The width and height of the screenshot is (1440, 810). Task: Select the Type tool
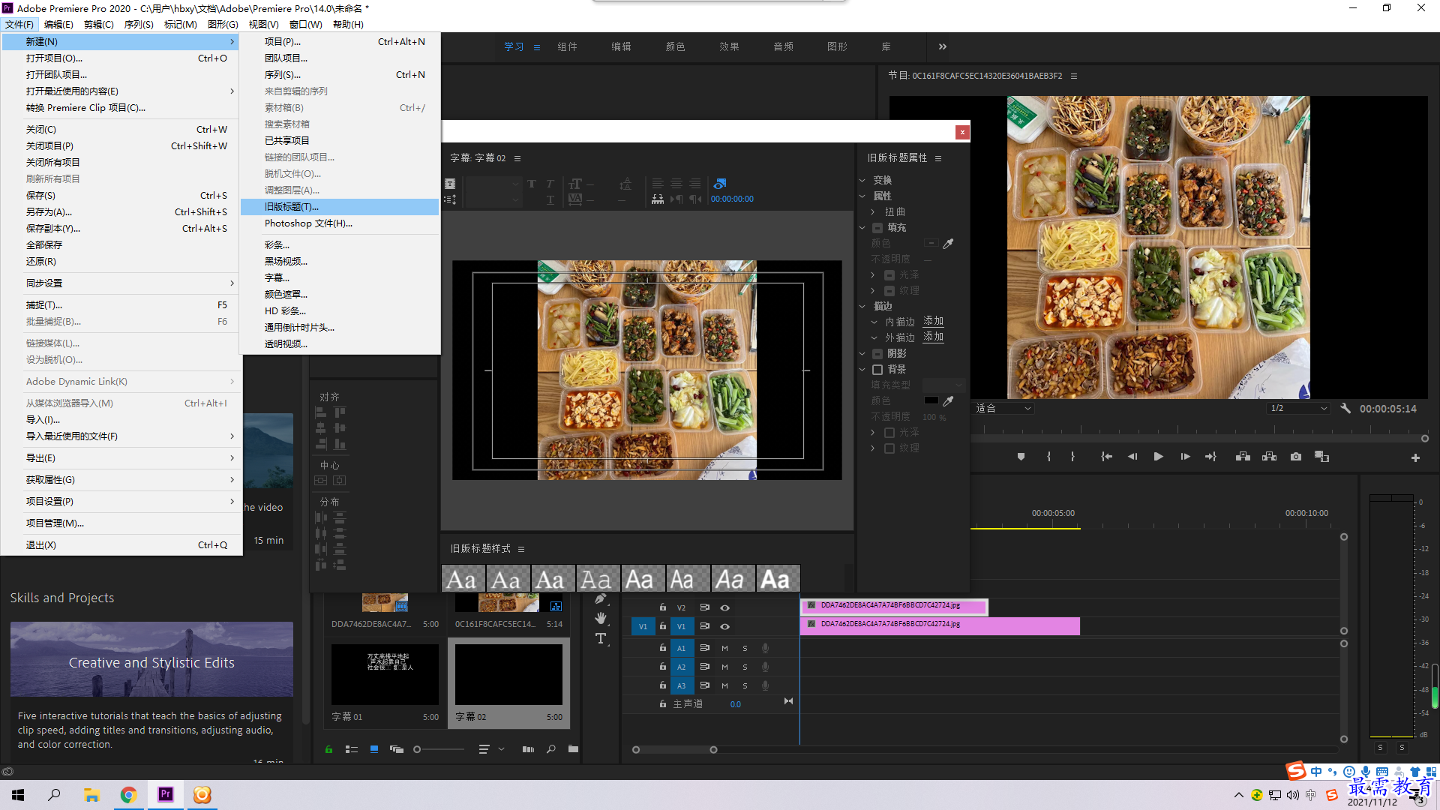[601, 638]
